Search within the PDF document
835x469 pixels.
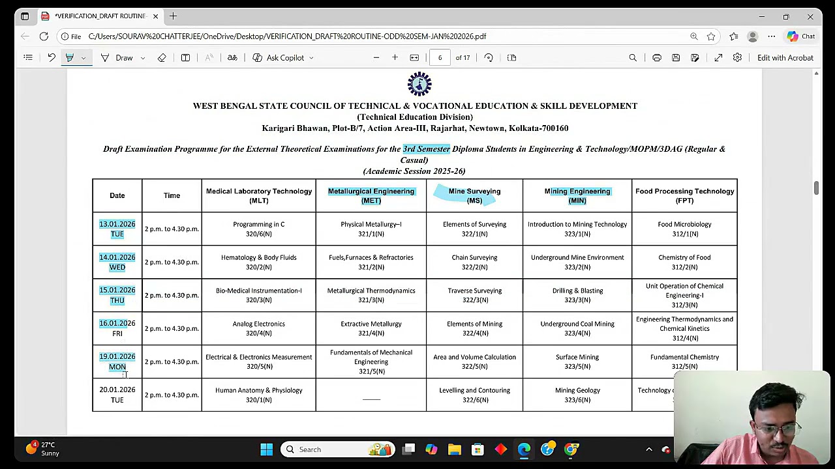pyautogui.click(x=633, y=58)
